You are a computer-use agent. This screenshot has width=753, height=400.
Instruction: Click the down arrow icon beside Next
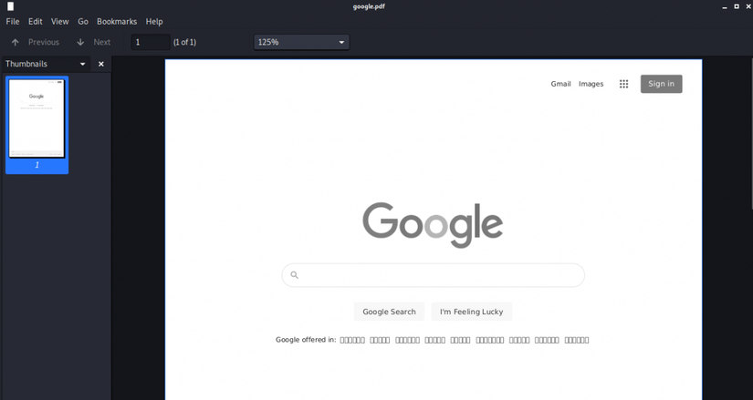[x=80, y=42]
